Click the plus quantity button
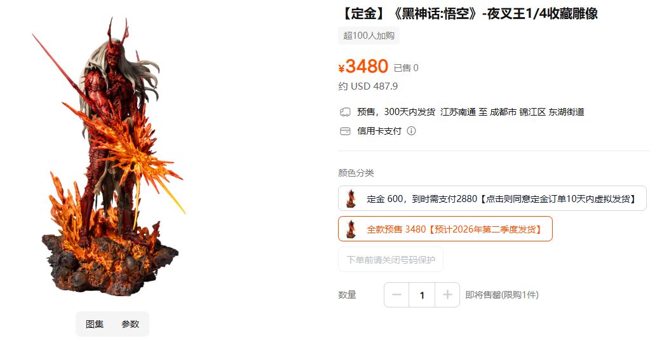 [447, 295]
